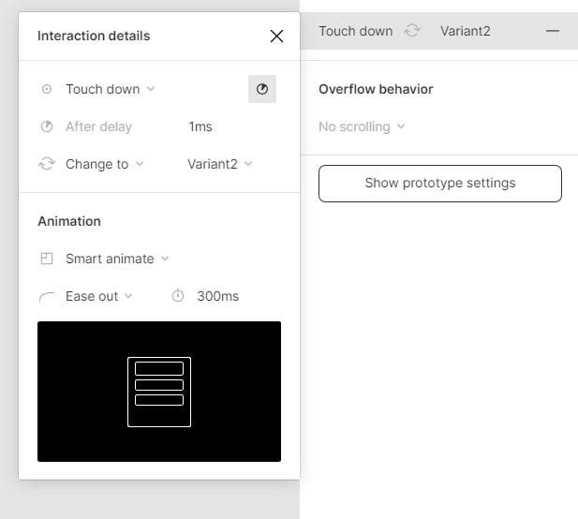
Task: Open the Ease out easing dropdown
Action: [98, 296]
